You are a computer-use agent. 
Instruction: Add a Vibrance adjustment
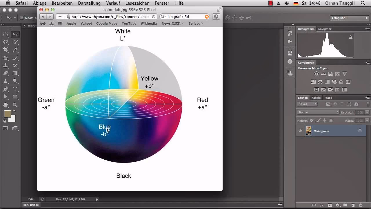coord(345,74)
